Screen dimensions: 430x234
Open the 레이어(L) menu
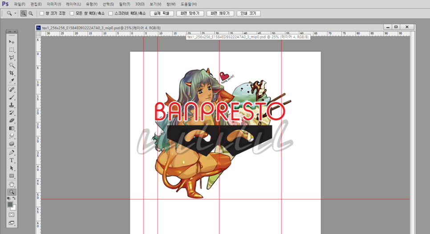pos(73,4)
